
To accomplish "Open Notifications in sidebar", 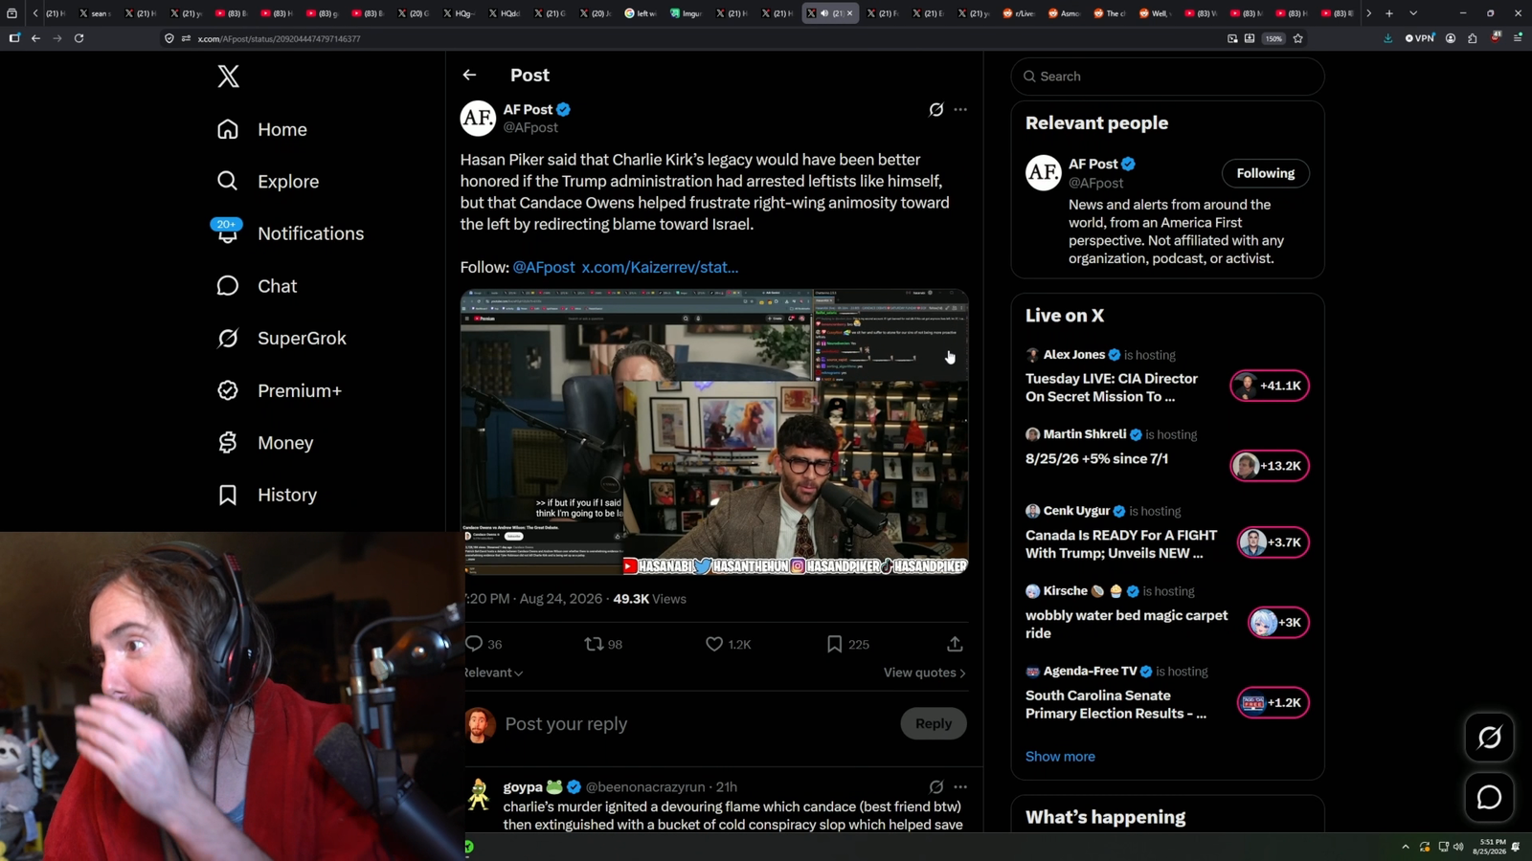I will pos(289,233).
